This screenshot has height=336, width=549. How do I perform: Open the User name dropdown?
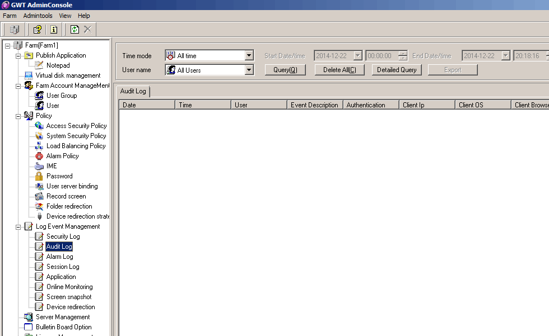249,70
